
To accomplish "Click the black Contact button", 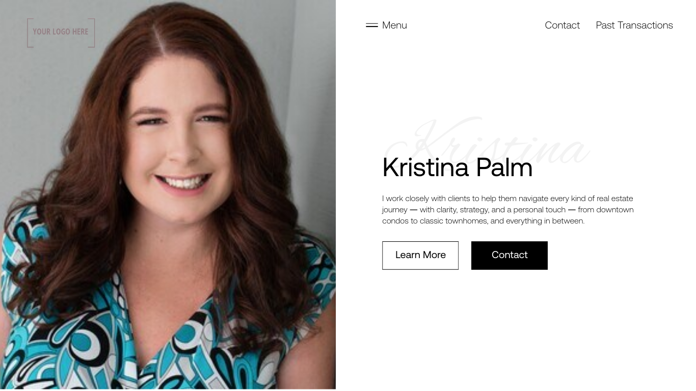I will [x=510, y=255].
